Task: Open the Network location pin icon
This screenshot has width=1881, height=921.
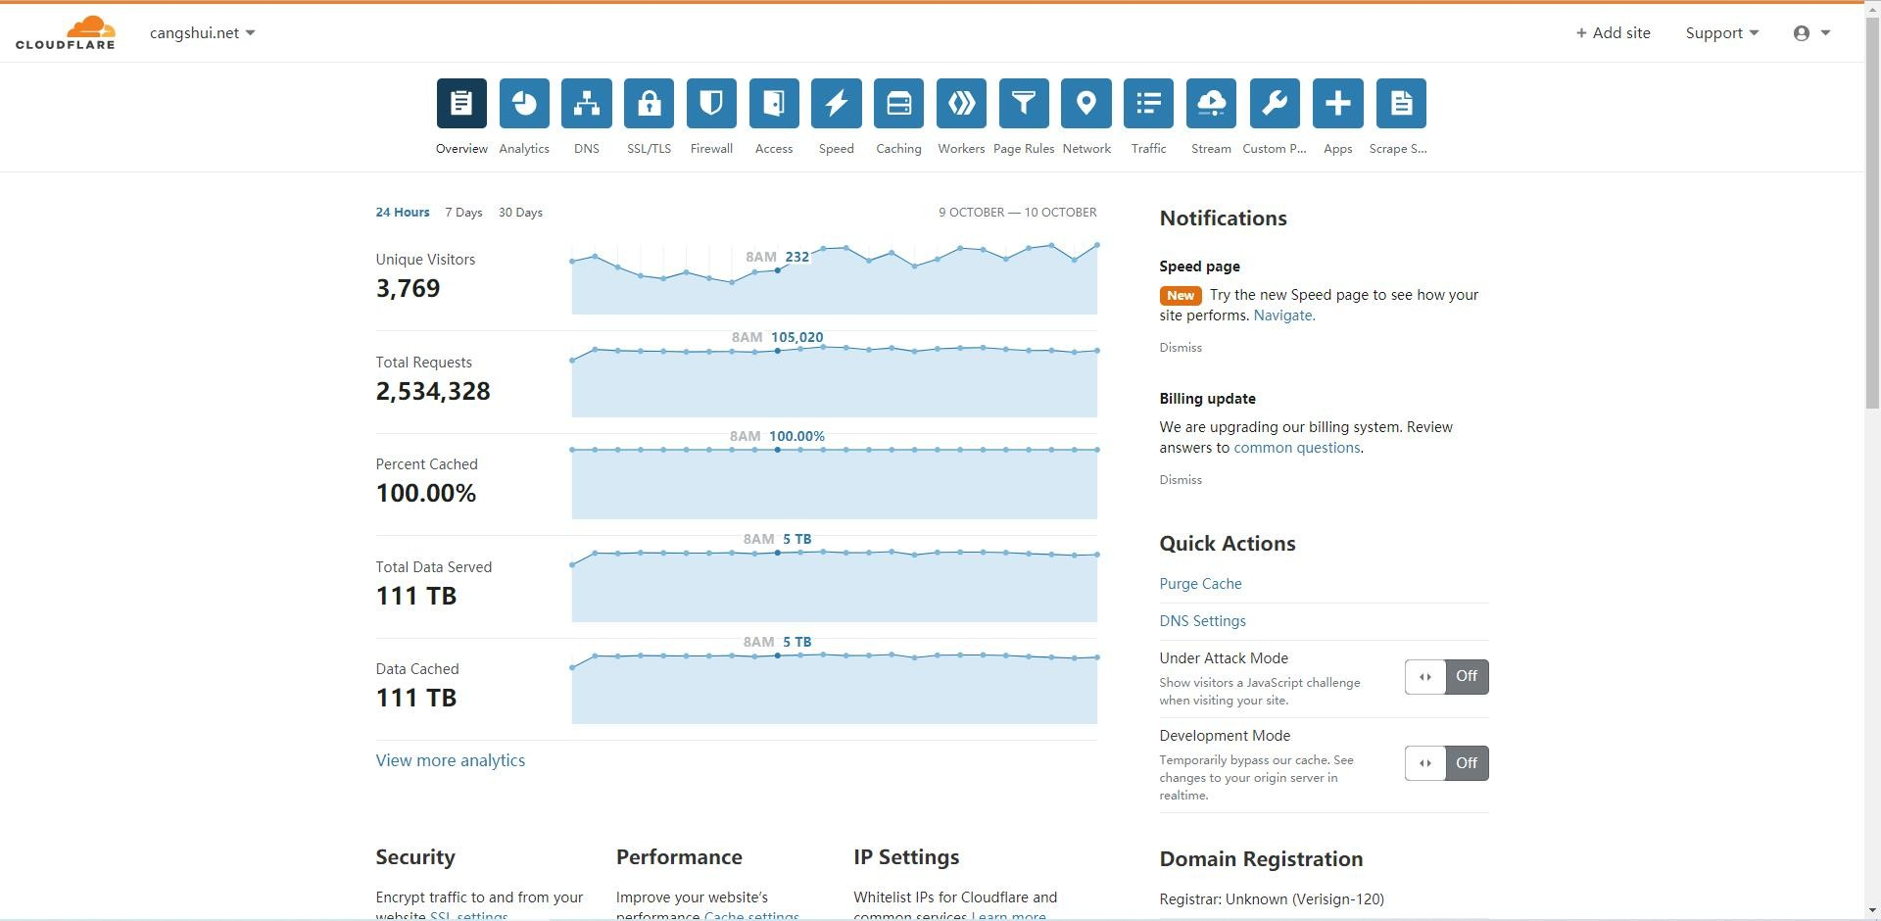Action: pyautogui.click(x=1086, y=103)
